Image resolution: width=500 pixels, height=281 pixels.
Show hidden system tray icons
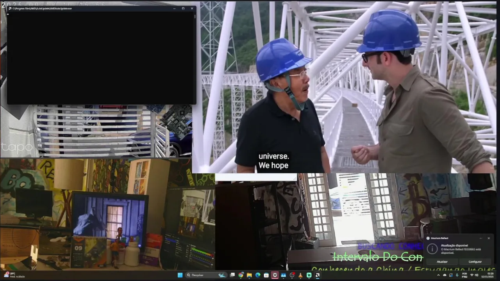click(438, 275)
